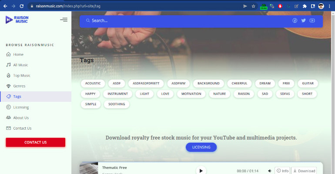335x174 pixels.
Task: Select the ASDFASDFDFEETT tag
Action: (146, 83)
